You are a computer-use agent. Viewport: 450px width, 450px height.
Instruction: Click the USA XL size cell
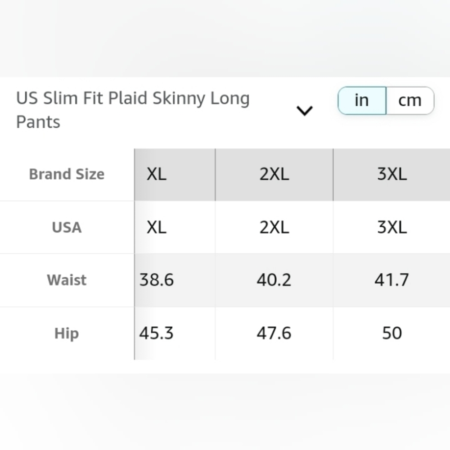156,227
